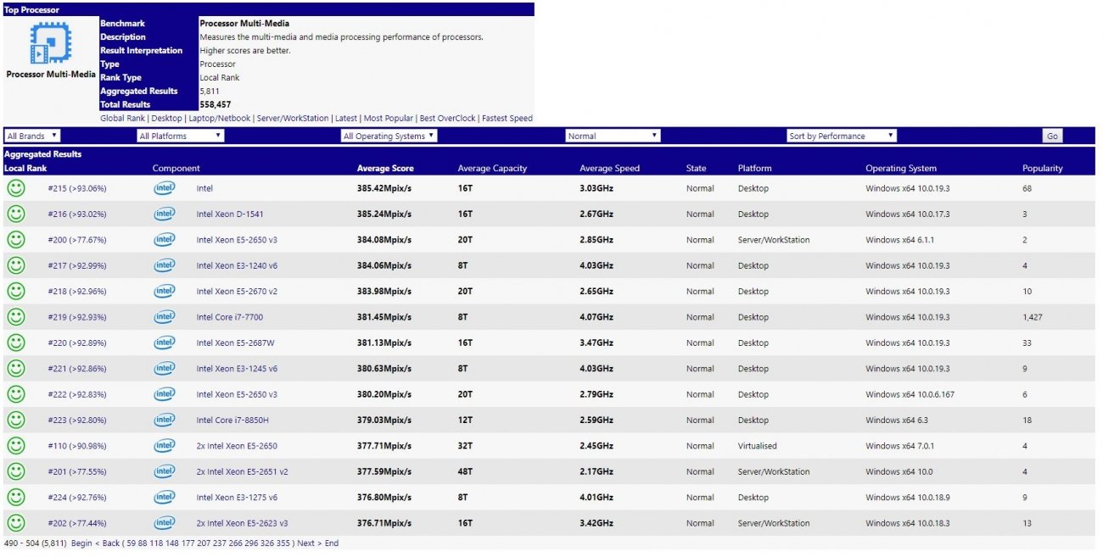1103x557 pixels.
Task: Open the All Brands dropdown
Action: (x=32, y=136)
